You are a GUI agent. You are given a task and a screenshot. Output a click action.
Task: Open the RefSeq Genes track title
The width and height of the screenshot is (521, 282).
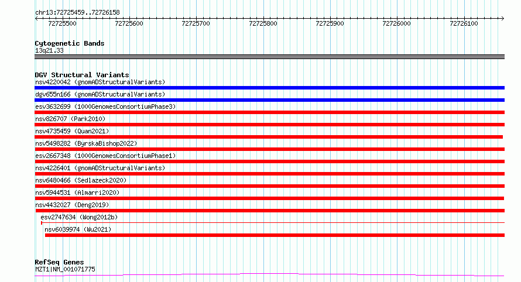(59, 262)
